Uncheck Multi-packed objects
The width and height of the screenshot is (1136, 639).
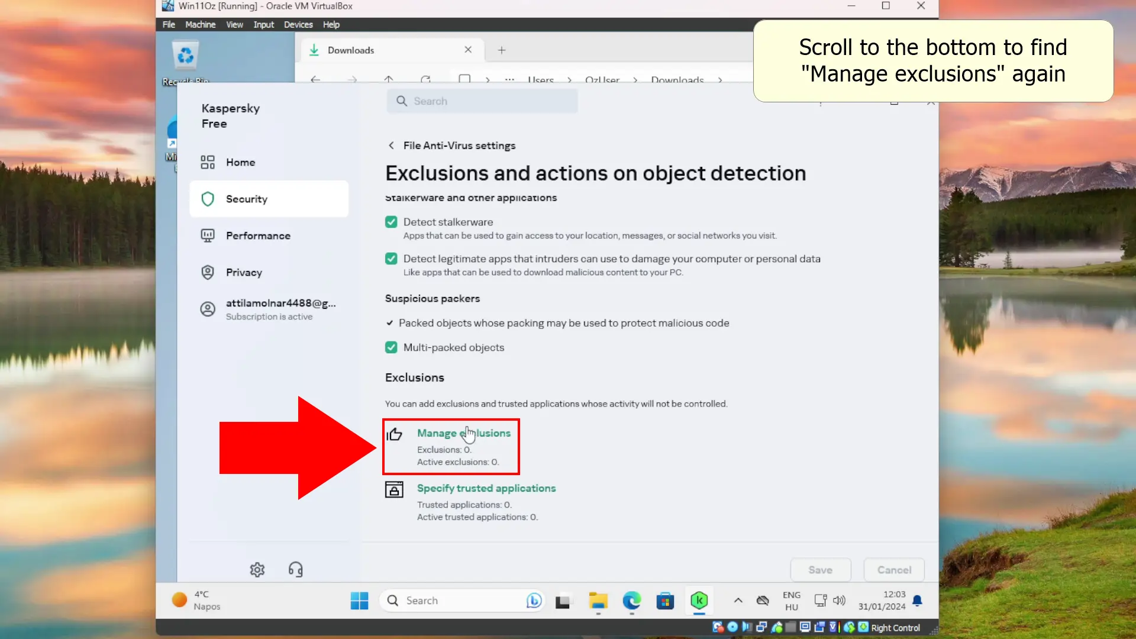(x=391, y=347)
